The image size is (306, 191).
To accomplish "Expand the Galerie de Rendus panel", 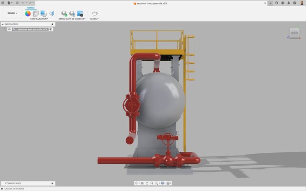I will (2, 189).
